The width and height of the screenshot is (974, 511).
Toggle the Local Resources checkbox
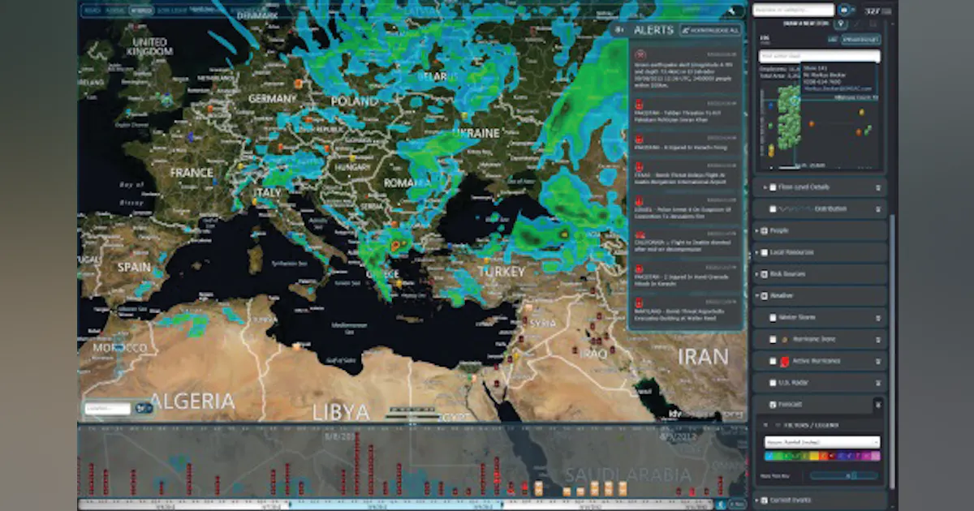tap(764, 252)
